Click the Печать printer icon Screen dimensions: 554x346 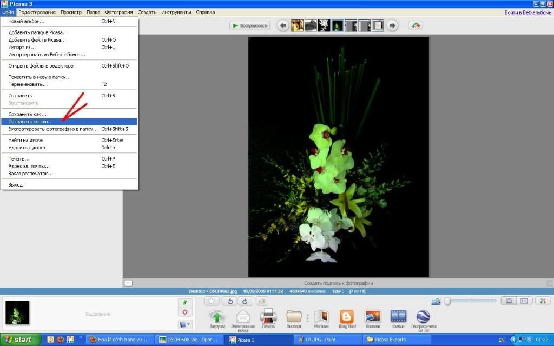coord(268,317)
